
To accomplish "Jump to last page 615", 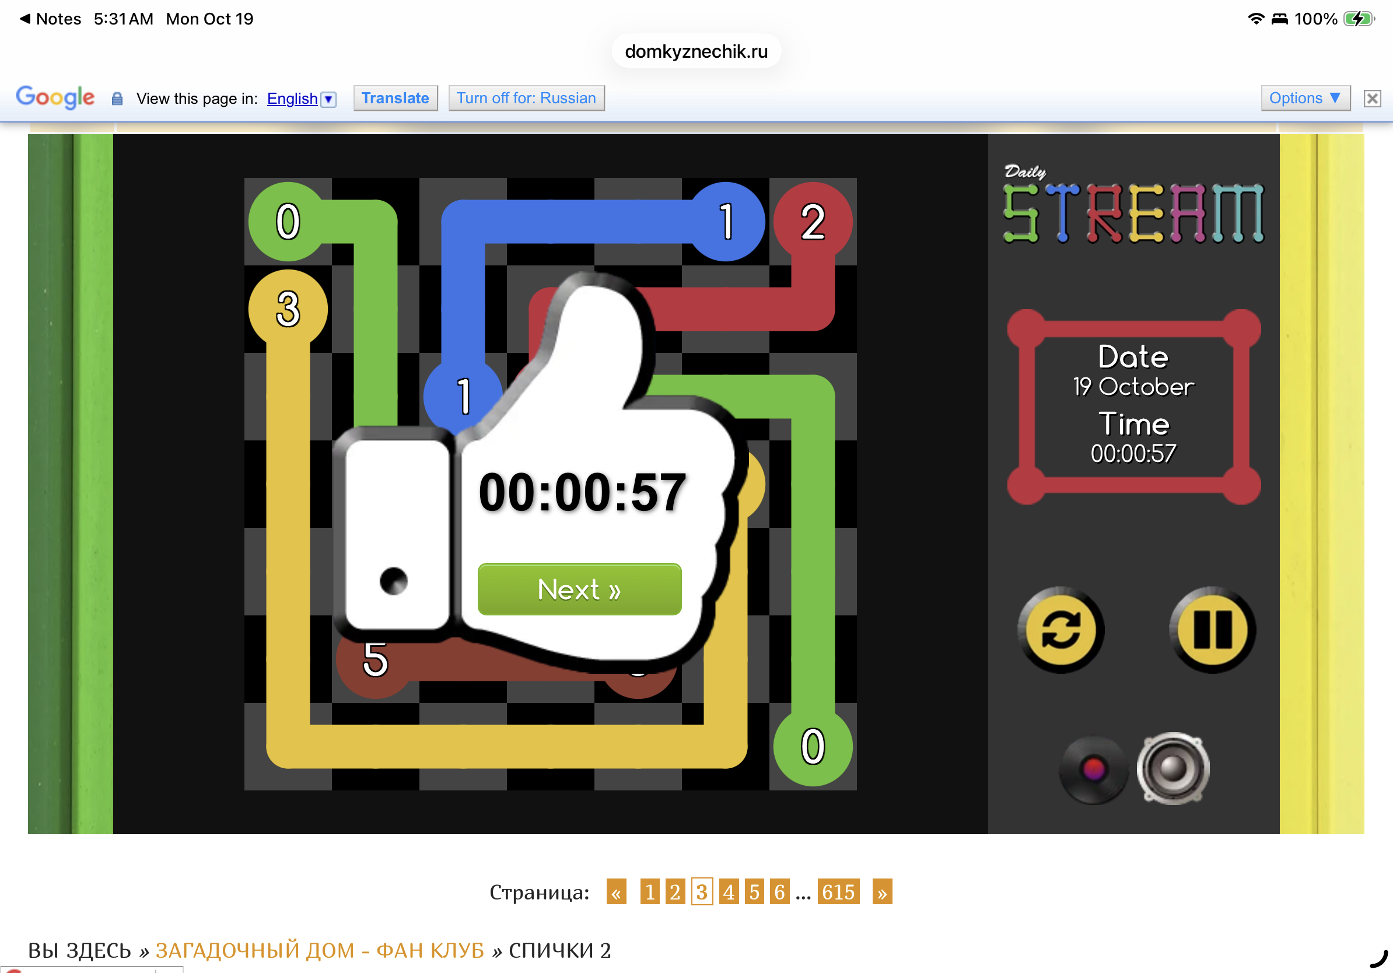I will [838, 892].
